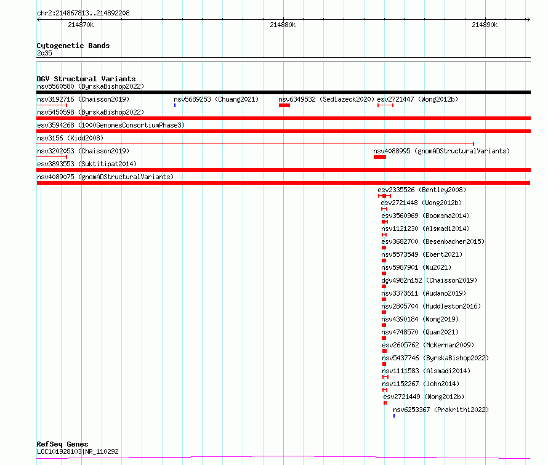Click the nsv3202053 (Chaisson2019) label
This screenshot has width=548, height=465.
click(83, 151)
